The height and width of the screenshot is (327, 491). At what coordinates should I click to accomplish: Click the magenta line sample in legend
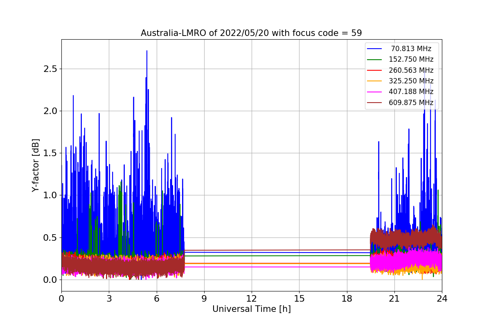375,92
